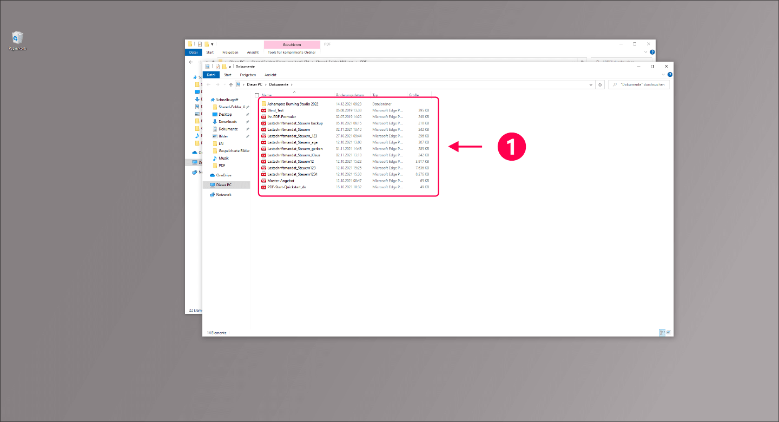The image size is (779, 422).
Task: Click the address bar location icon in Dokumente
Action: point(239,84)
